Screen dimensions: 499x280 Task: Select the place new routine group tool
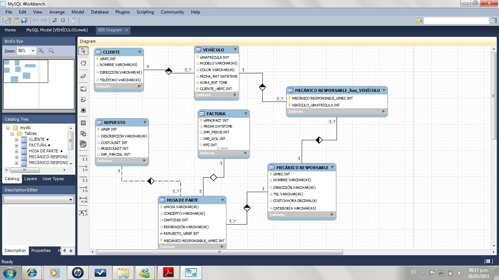tap(83, 144)
